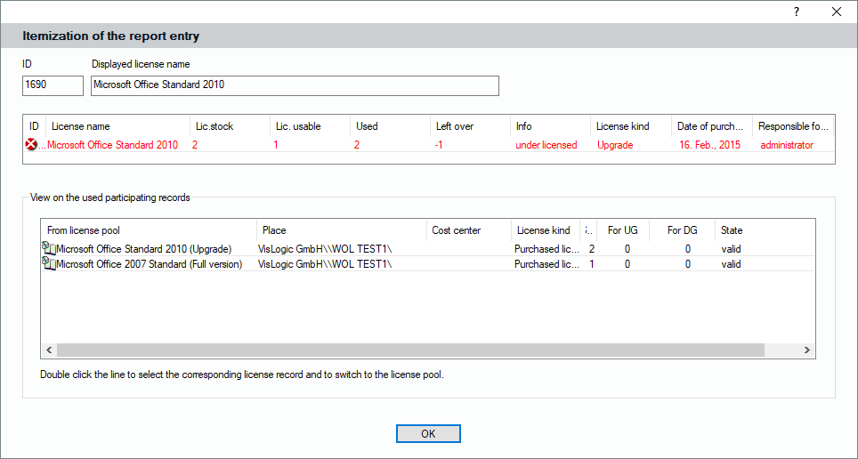Click the Cost center column header
This screenshot has width=858, height=459.
(x=468, y=230)
